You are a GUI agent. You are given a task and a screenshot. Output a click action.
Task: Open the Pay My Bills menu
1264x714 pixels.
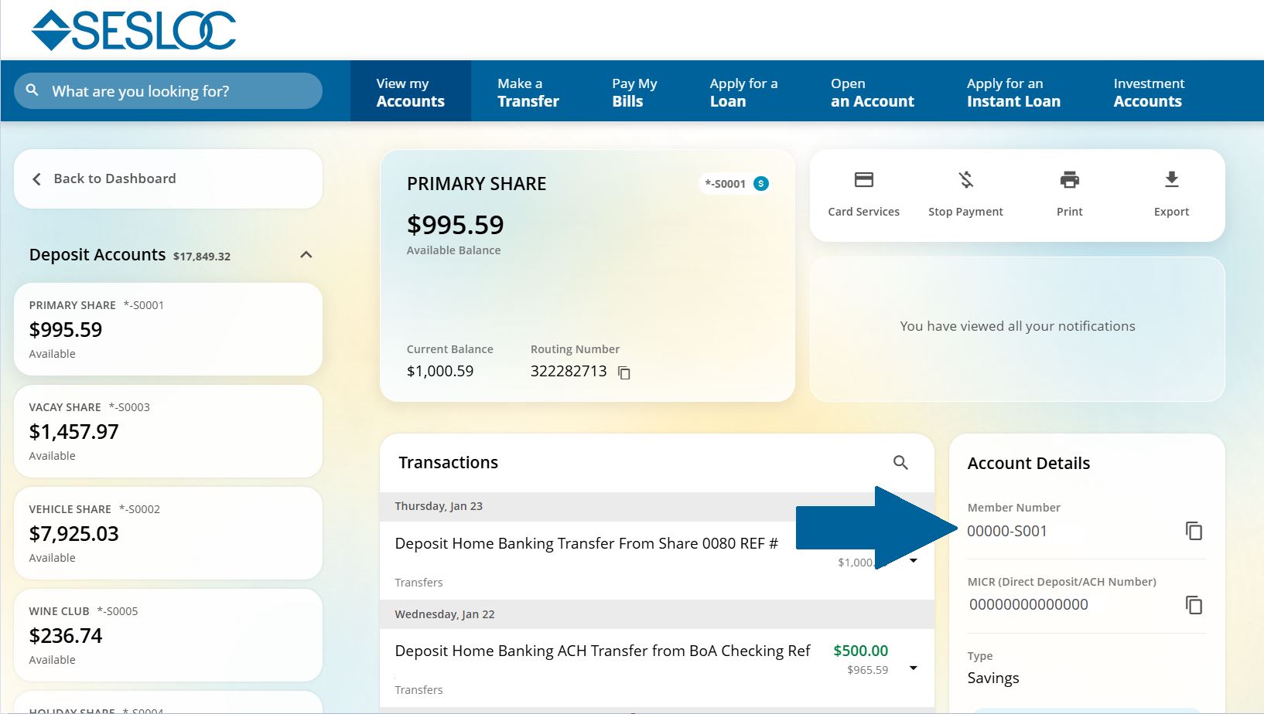click(634, 91)
